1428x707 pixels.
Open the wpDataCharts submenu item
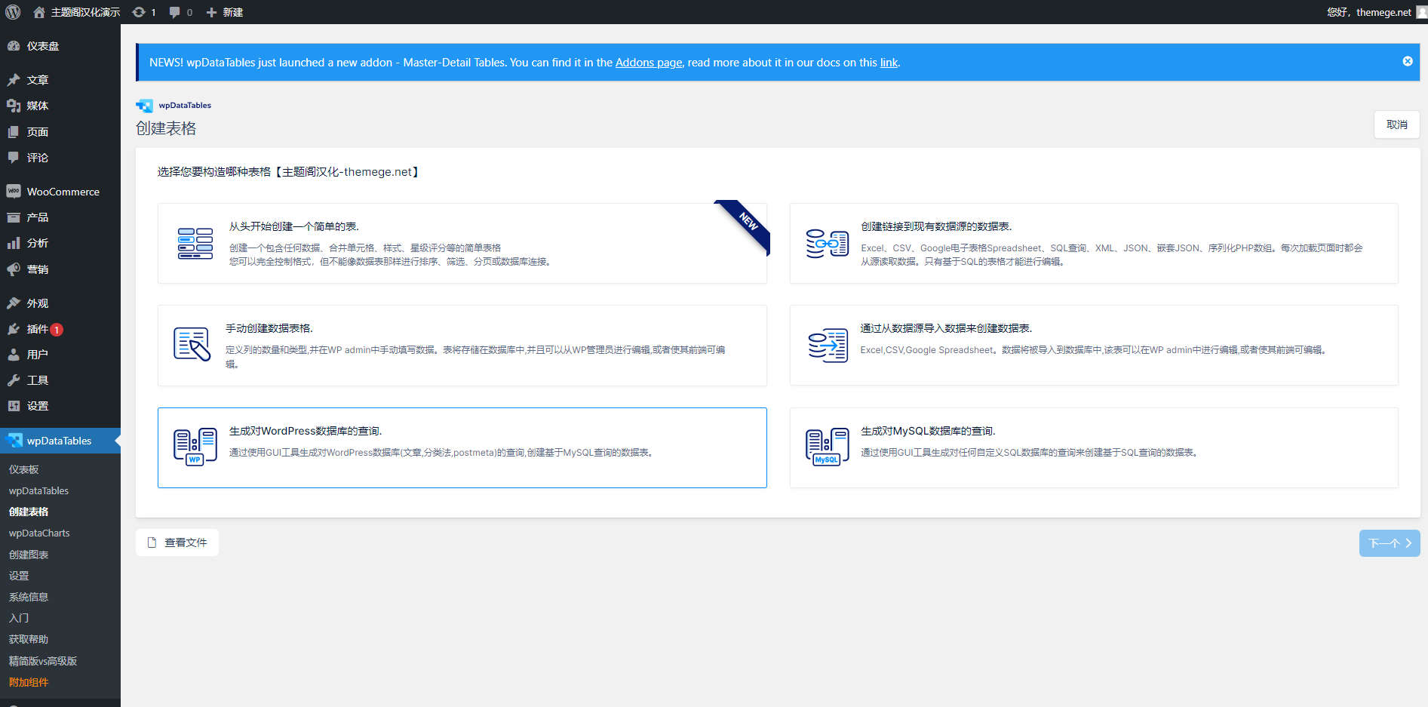(39, 533)
